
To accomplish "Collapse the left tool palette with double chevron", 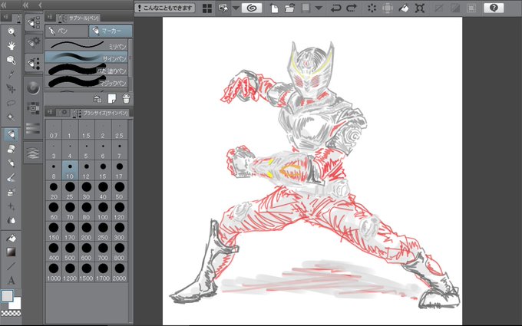I will (x=4, y=5).
